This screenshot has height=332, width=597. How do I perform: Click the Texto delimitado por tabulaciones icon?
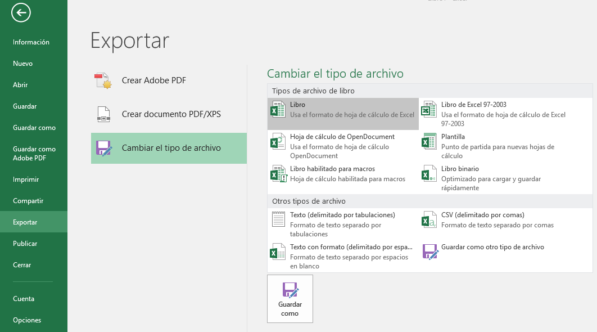[278, 219]
